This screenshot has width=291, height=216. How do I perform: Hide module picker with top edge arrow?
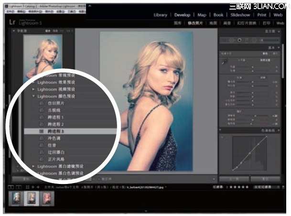pos(90,6)
